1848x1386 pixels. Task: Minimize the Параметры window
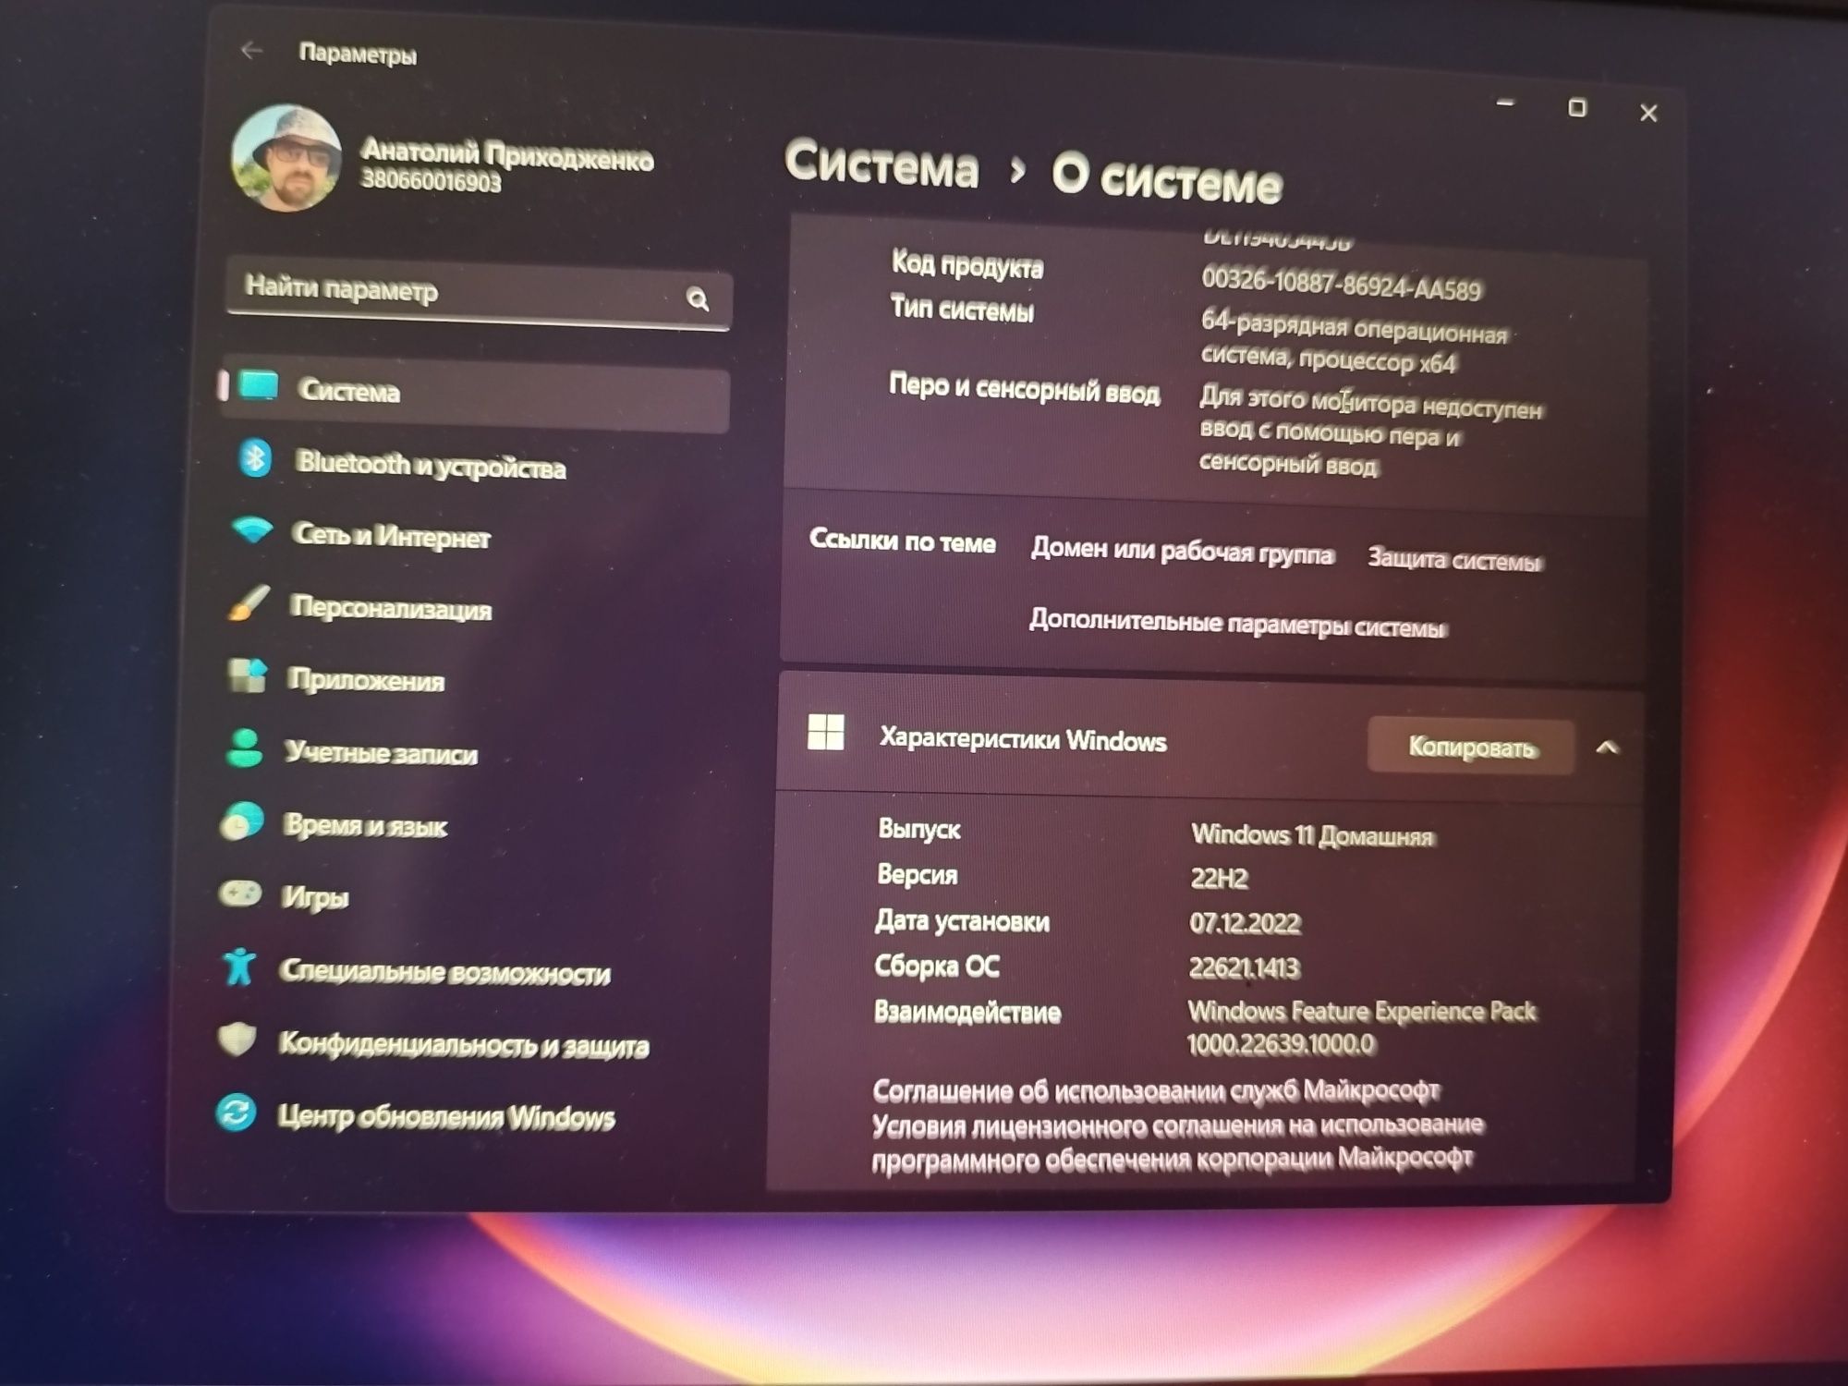[1505, 103]
